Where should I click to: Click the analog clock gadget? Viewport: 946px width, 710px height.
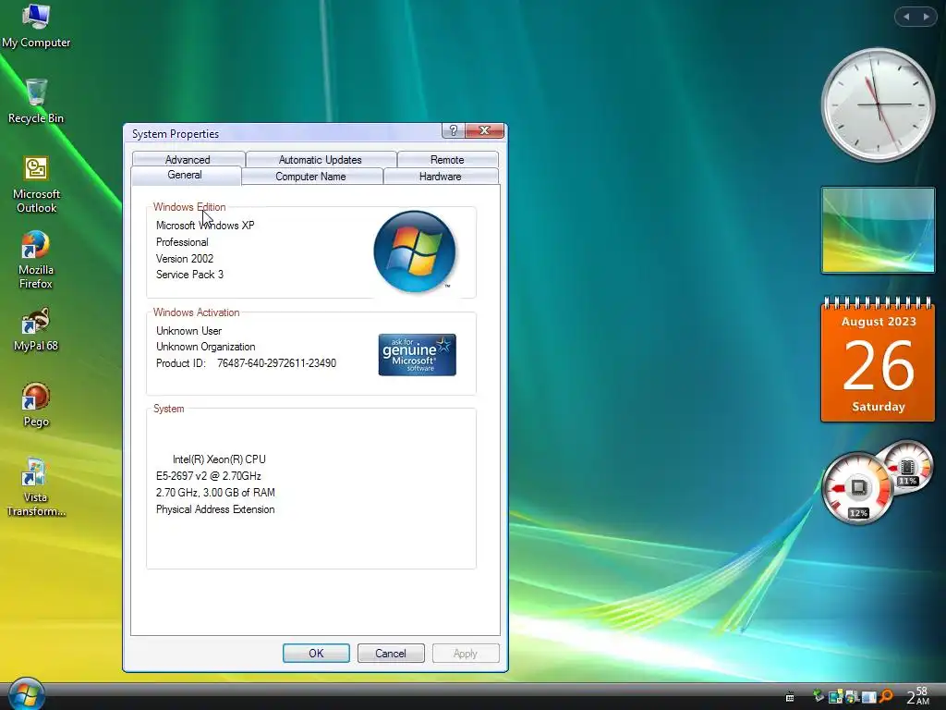[x=878, y=105]
